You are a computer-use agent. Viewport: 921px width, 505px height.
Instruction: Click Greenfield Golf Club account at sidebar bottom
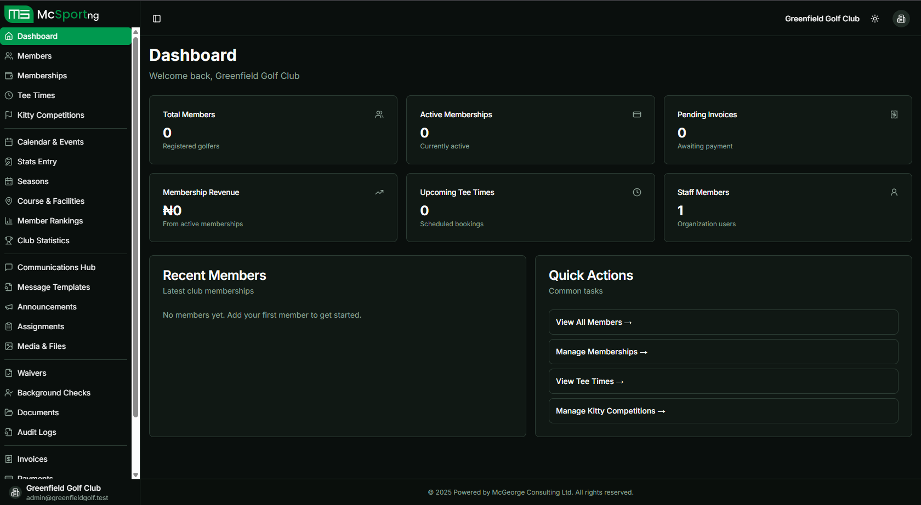[64, 492]
